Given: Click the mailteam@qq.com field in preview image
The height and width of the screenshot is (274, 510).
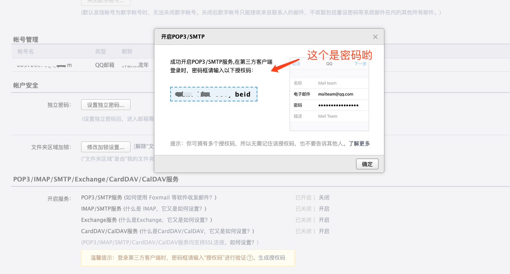Looking at the screenshot, I should 336,94.
